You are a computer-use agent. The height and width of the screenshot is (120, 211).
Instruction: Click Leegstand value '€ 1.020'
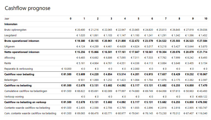click(81, 35)
